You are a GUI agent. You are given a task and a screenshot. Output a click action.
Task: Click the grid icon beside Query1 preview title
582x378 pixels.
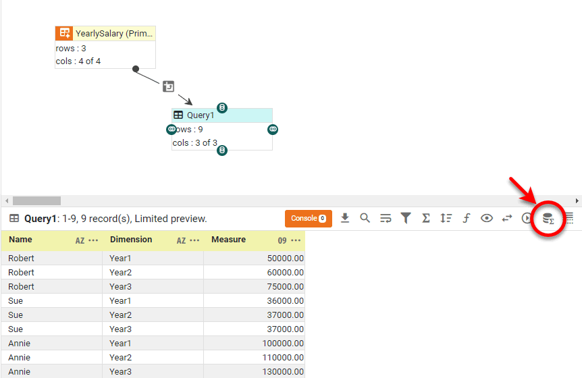(14, 218)
